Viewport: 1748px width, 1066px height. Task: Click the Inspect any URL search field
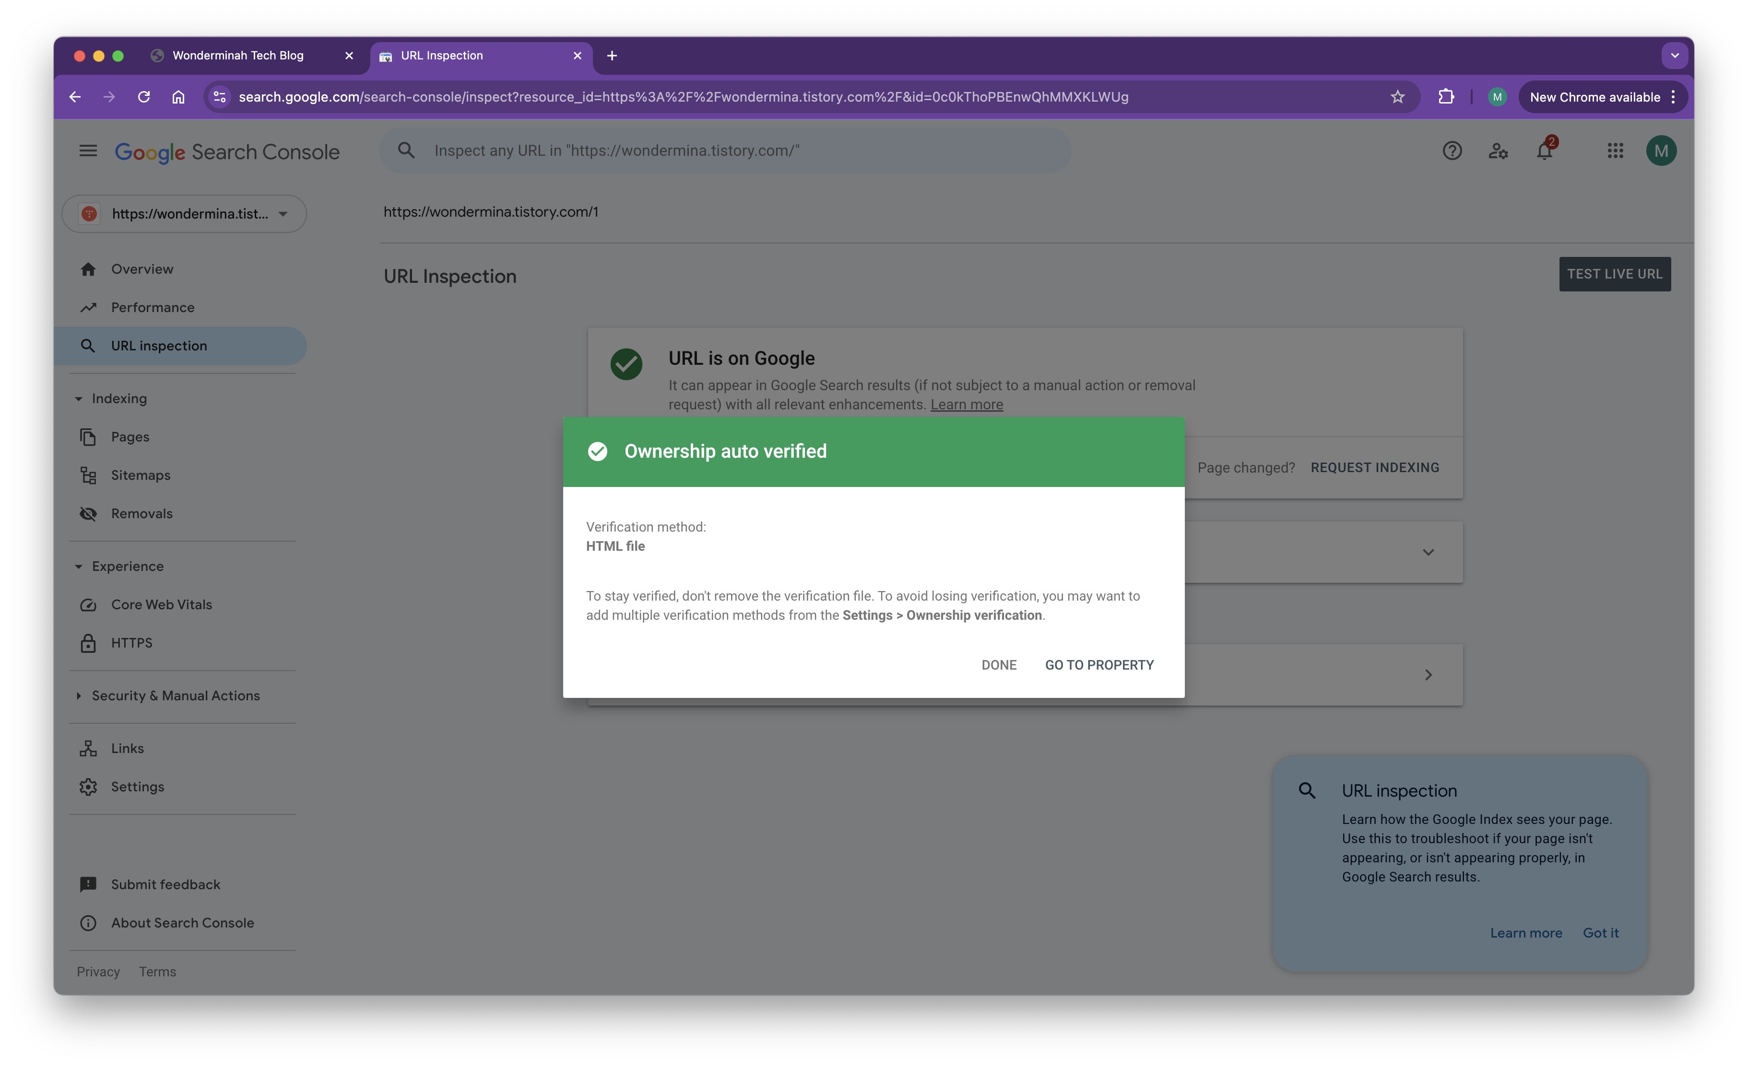coord(723,151)
